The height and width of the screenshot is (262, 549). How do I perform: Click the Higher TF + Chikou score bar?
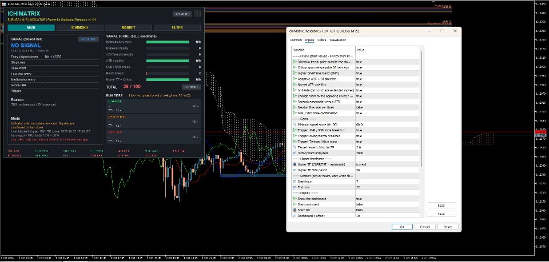coord(168,80)
